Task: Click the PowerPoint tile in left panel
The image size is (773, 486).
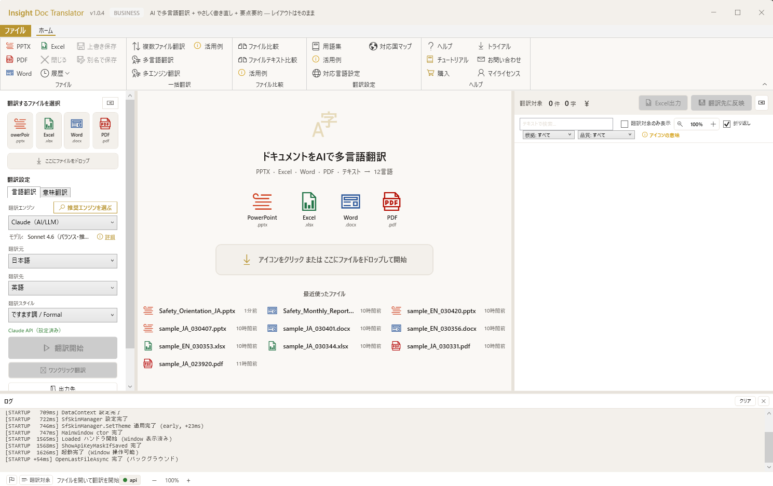Action: point(20,130)
